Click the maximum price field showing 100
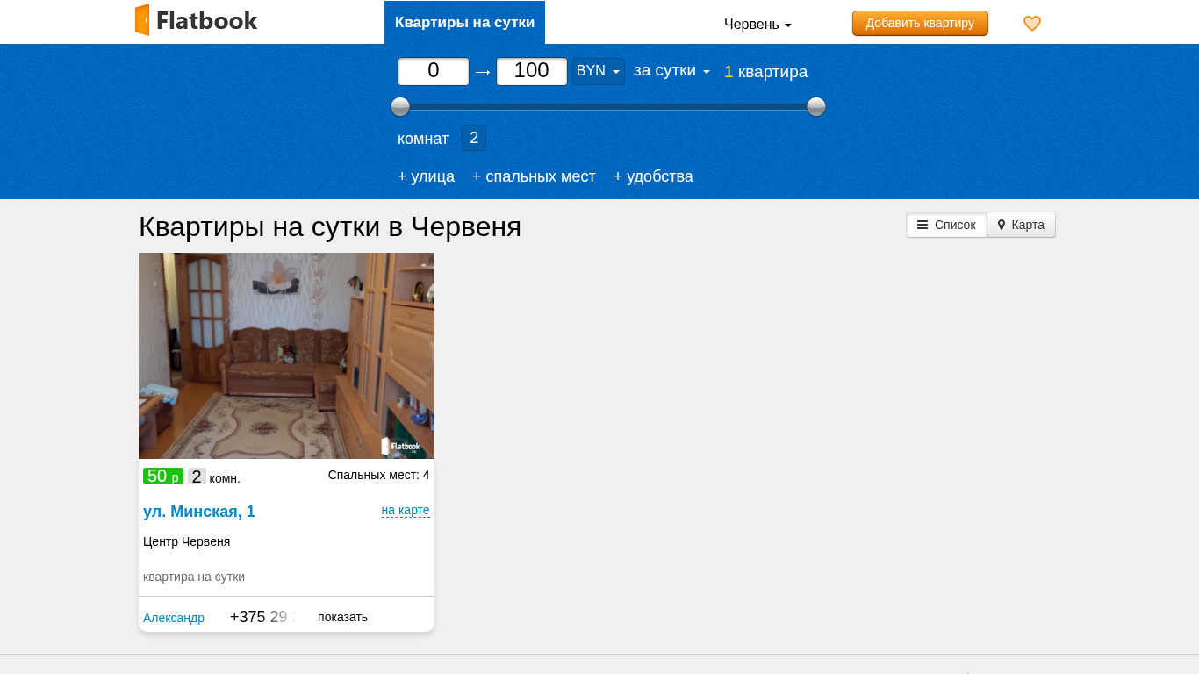 pyautogui.click(x=532, y=71)
